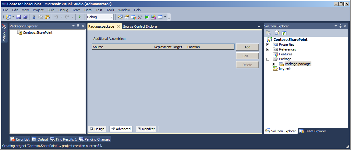This screenshot has width=351, height=150.
Task: Click the Save All toolbar icon
Action: pyautogui.click(x=25, y=17)
